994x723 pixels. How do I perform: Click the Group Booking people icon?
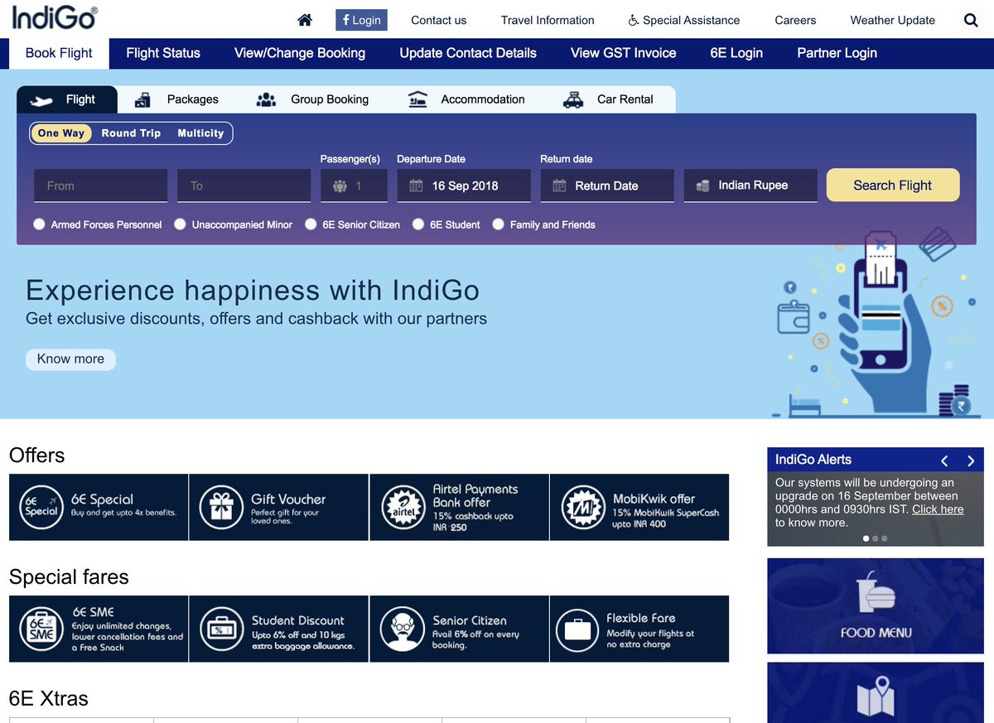click(x=266, y=99)
